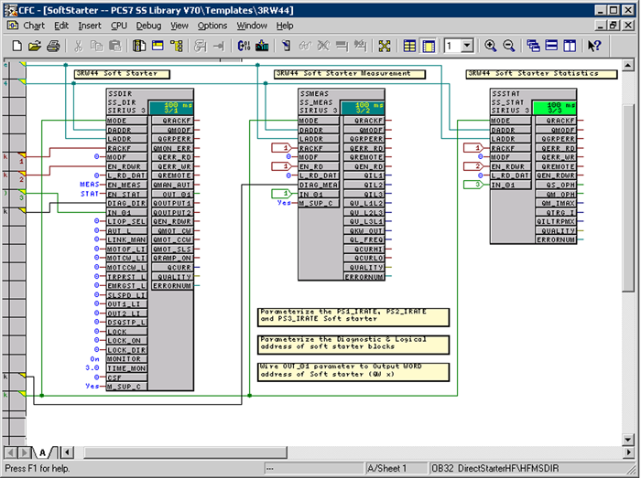Click the New chart icon
The image size is (641, 478).
pyautogui.click(x=15, y=45)
